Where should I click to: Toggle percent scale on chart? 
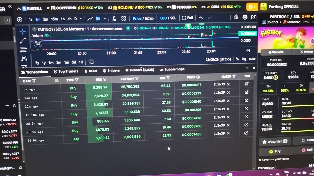tap(237, 59)
